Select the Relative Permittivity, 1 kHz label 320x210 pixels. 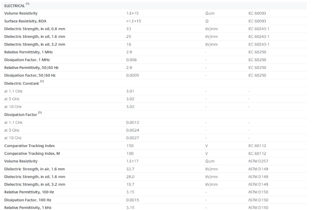(28, 208)
